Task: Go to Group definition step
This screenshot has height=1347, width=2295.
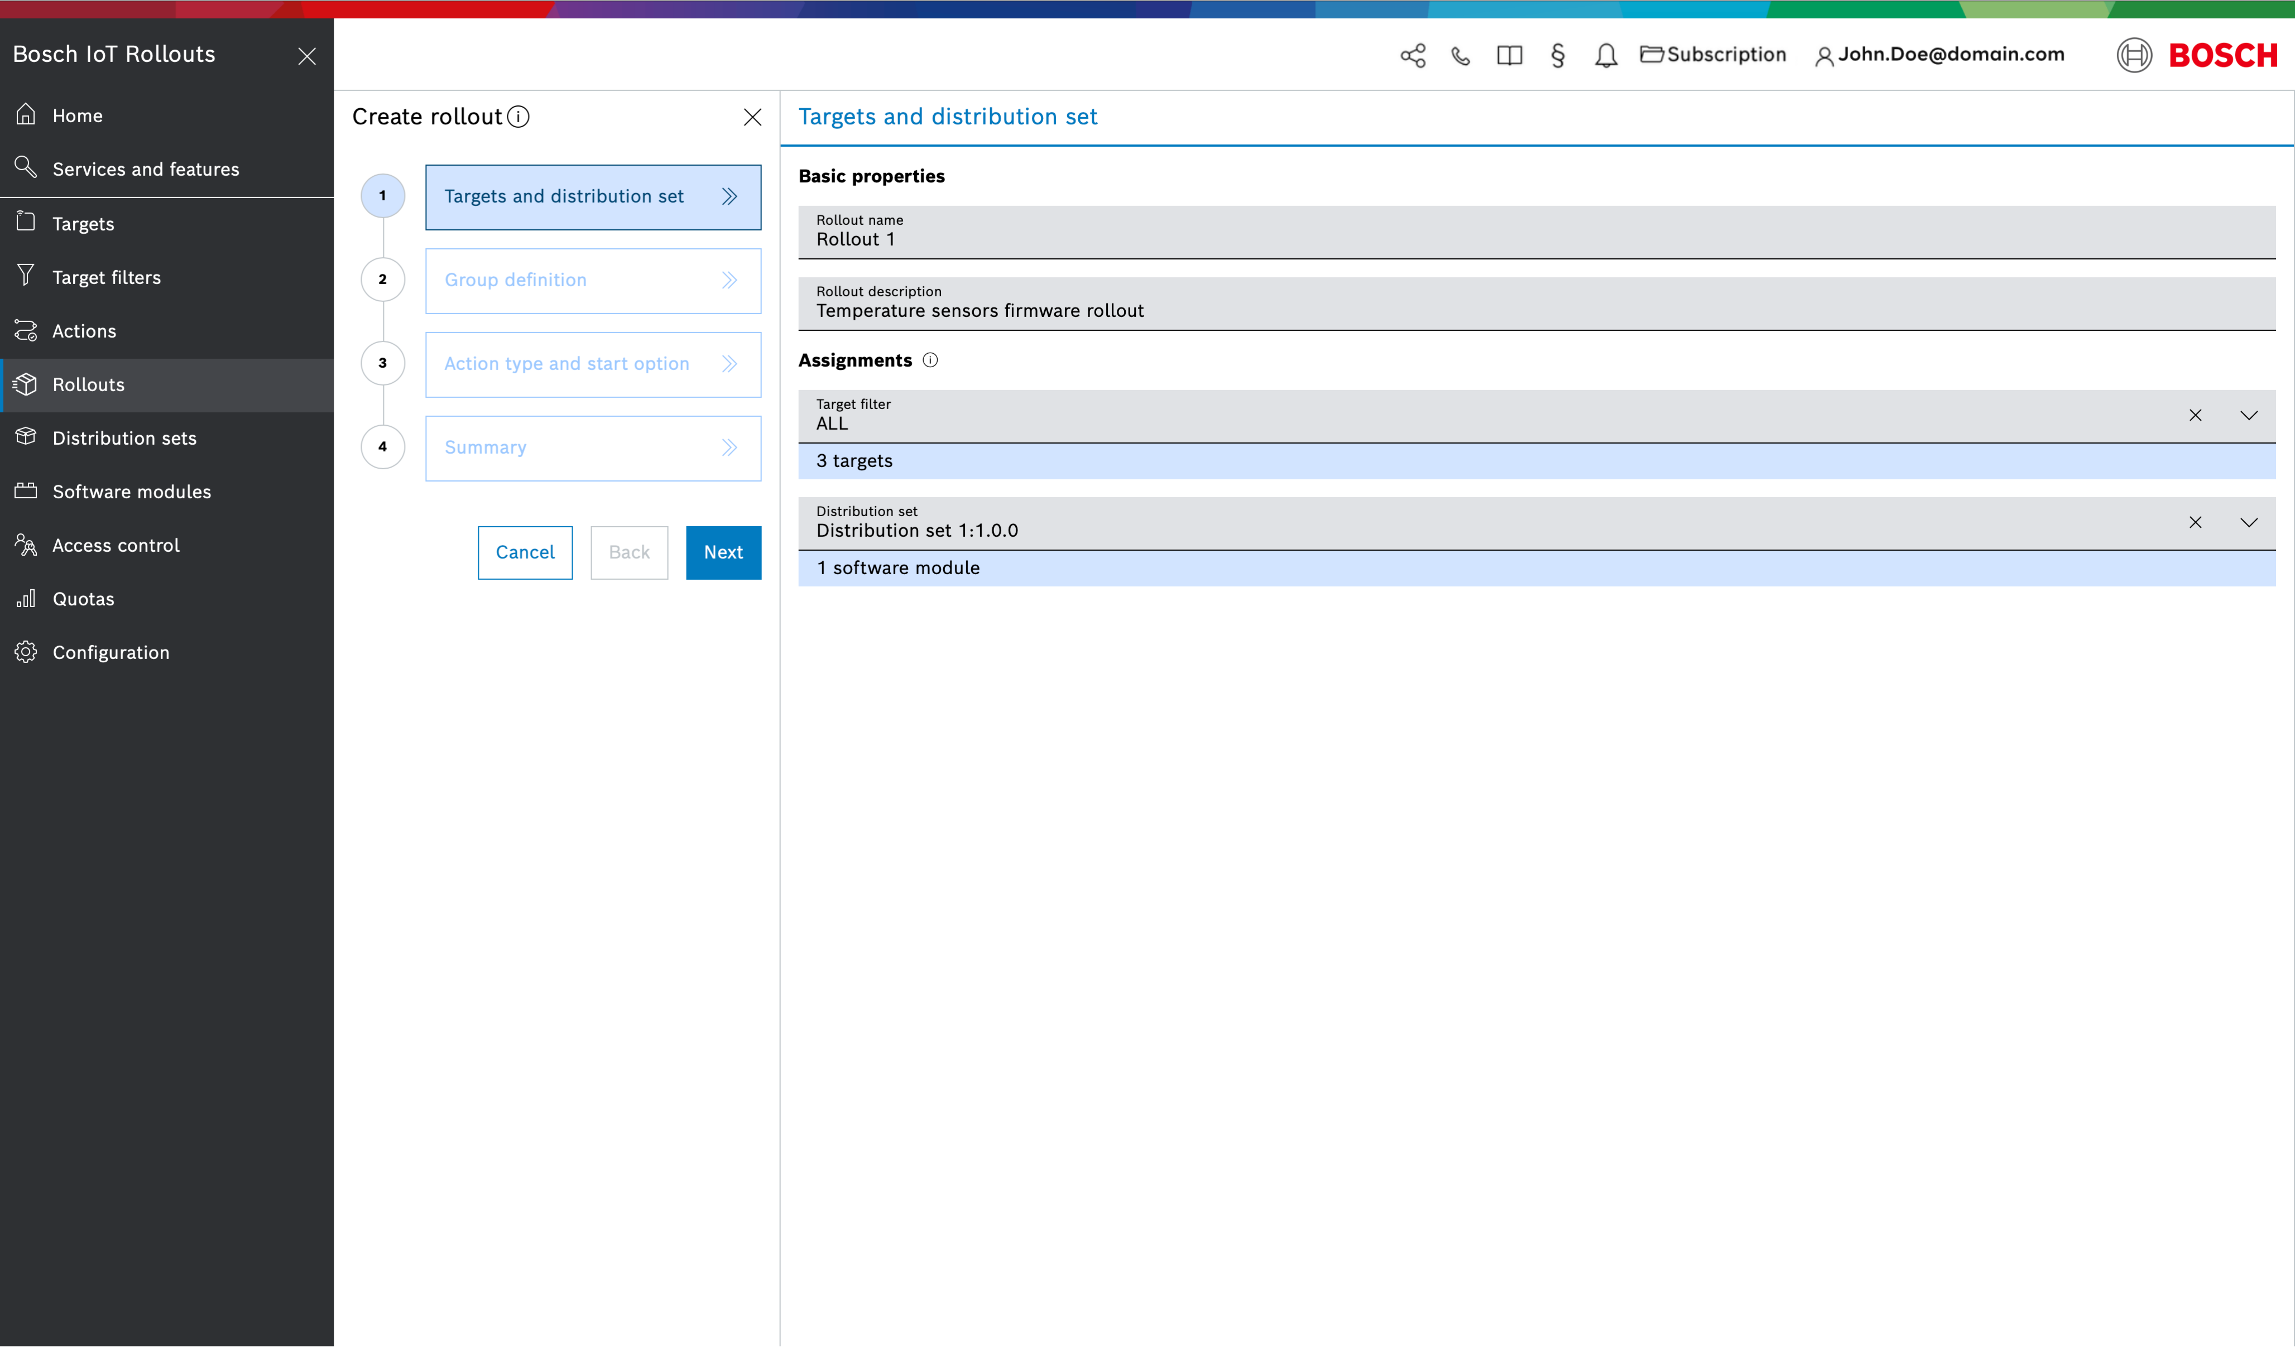Action: (x=593, y=281)
